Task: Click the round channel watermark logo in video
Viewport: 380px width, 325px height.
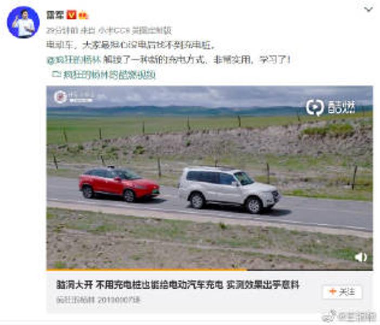Action: tap(61, 97)
